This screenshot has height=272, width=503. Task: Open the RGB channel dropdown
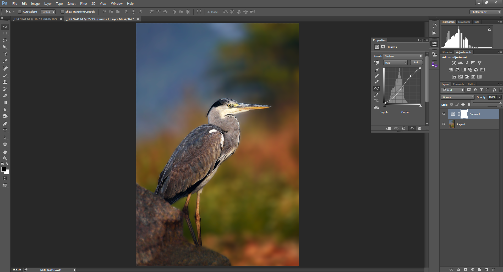pyautogui.click(x=395, y=63)
